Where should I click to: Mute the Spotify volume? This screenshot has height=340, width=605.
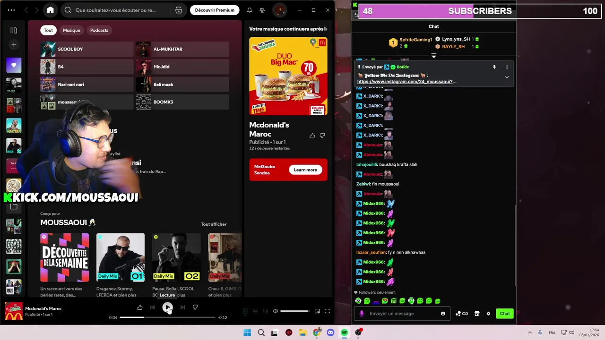(276, 311)
